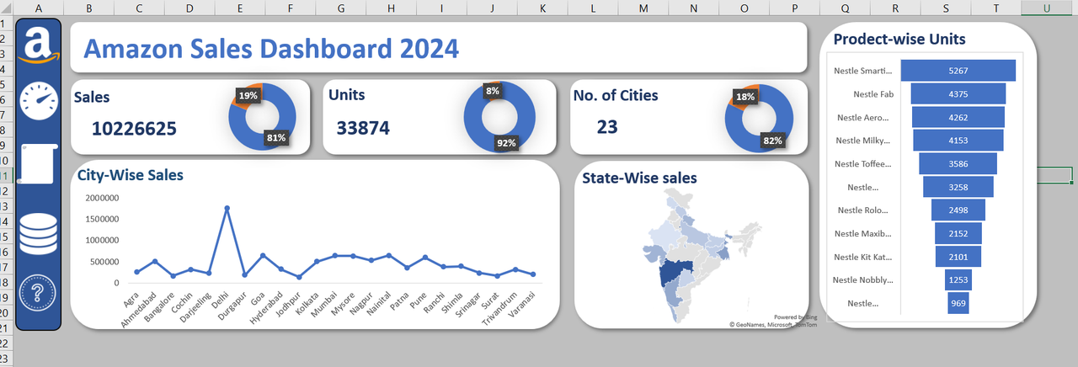Select the funnel bar showing 2152
The width and height of the screenshot is (1078, 367).
[958, 233]
